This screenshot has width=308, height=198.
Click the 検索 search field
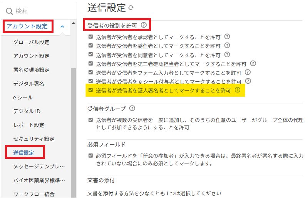pos(39,11)
